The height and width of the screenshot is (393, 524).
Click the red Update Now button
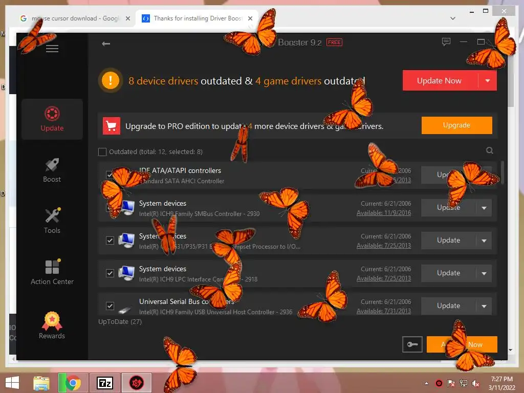[x=440, y=80]
